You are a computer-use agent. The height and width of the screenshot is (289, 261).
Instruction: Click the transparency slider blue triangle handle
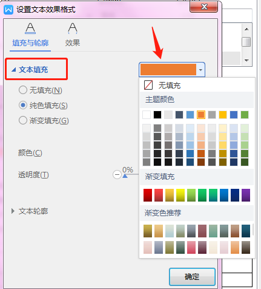click(125, 176)
